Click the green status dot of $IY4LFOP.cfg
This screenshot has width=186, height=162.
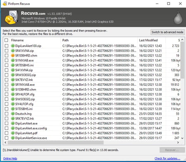tap(13, 104)
